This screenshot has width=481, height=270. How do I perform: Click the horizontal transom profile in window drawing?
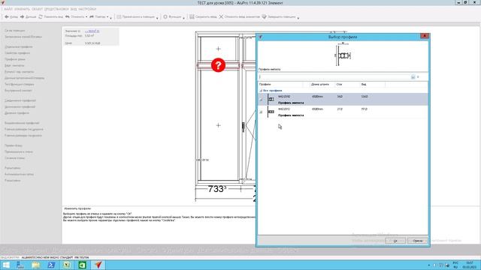click(219, 65)
